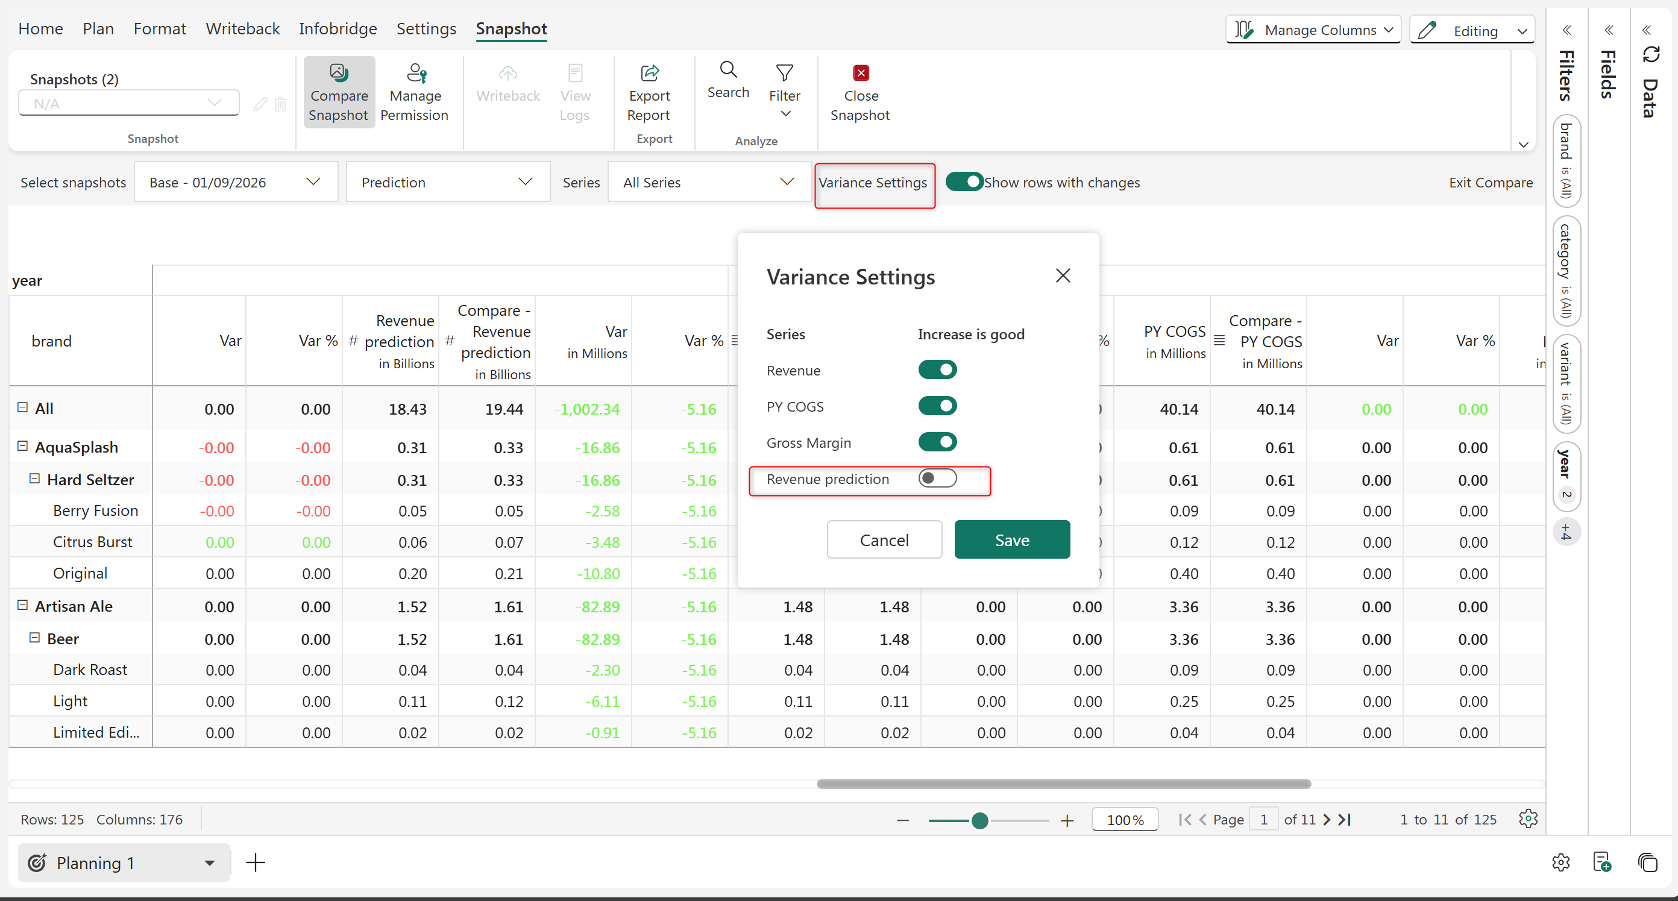Turn off the PY COGS toggle

pos(937,407)
